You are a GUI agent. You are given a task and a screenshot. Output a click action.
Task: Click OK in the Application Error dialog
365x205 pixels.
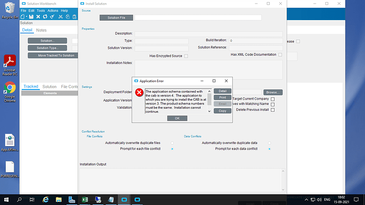[x=177, y=118]
